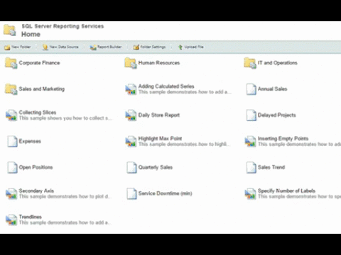
Task: Open the Human Resources folder icon
Action: click(x=131, y=63)
